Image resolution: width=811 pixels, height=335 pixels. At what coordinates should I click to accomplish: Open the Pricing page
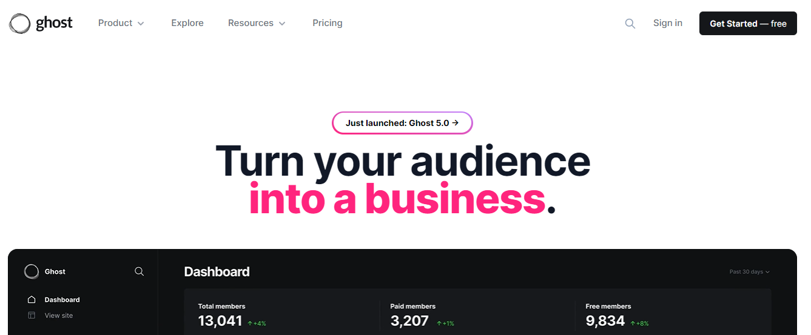328,23
